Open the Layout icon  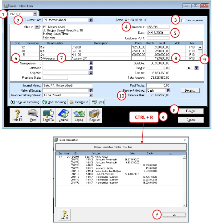pyautogui.click(x=79, y=115)
